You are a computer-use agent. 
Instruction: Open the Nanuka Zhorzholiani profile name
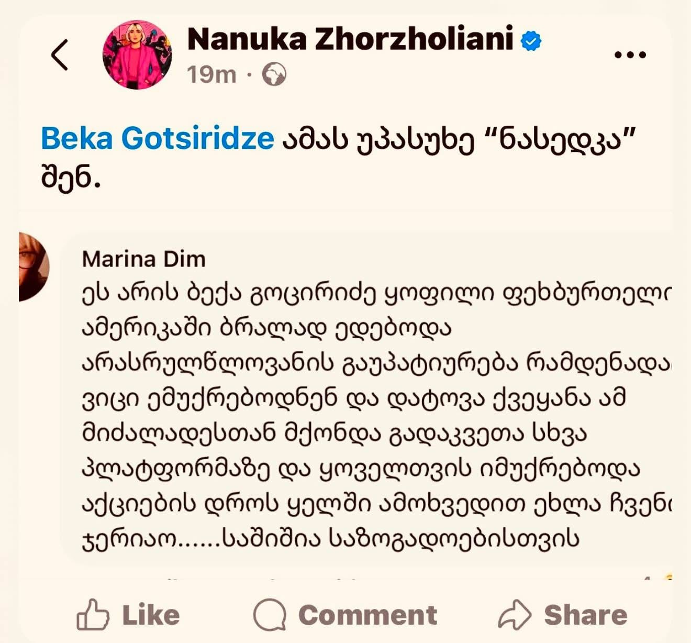pyautogui.click(x=350, y=39)
